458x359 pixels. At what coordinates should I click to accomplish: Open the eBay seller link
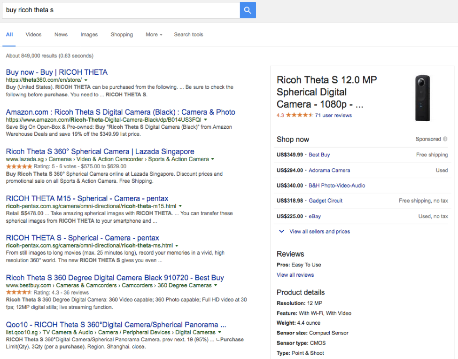(x=315, y=216)
